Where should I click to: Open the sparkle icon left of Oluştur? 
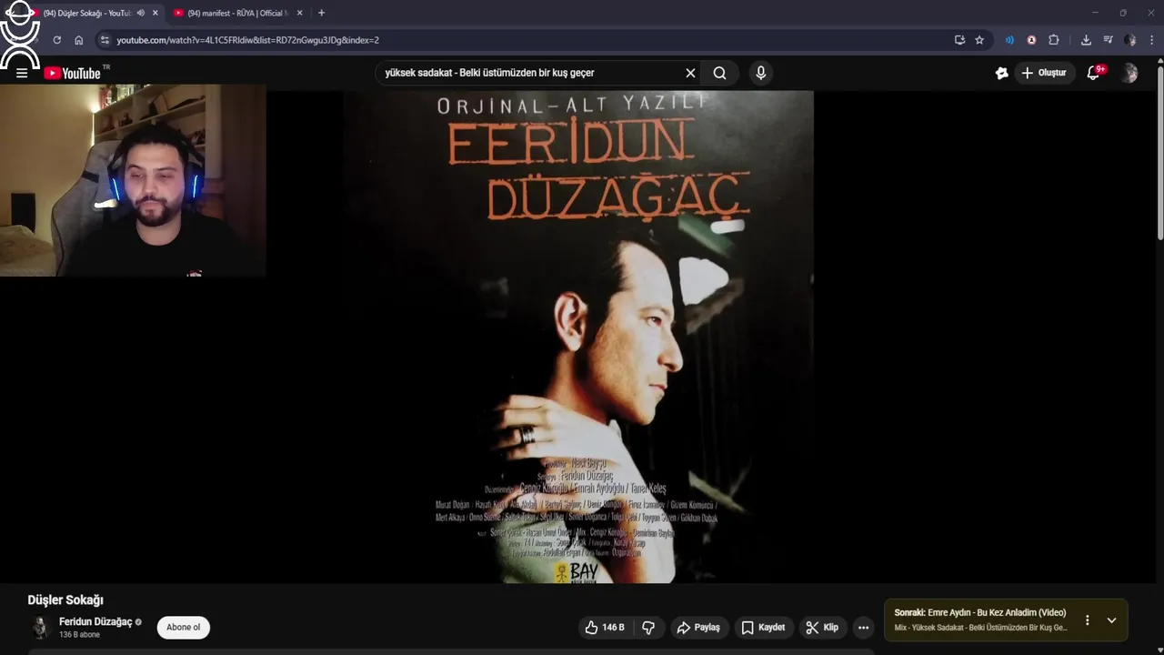click(x=1001, y=73)
